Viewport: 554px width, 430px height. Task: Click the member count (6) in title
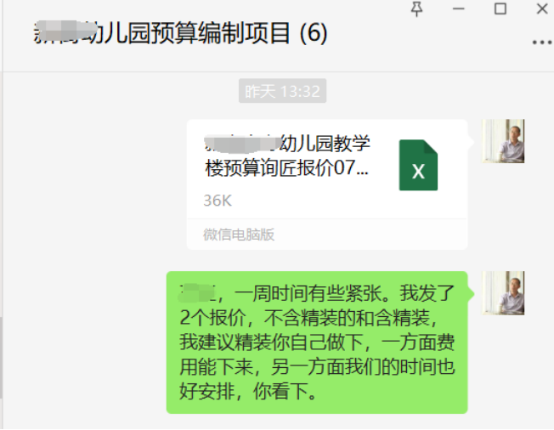click(313, 33)
